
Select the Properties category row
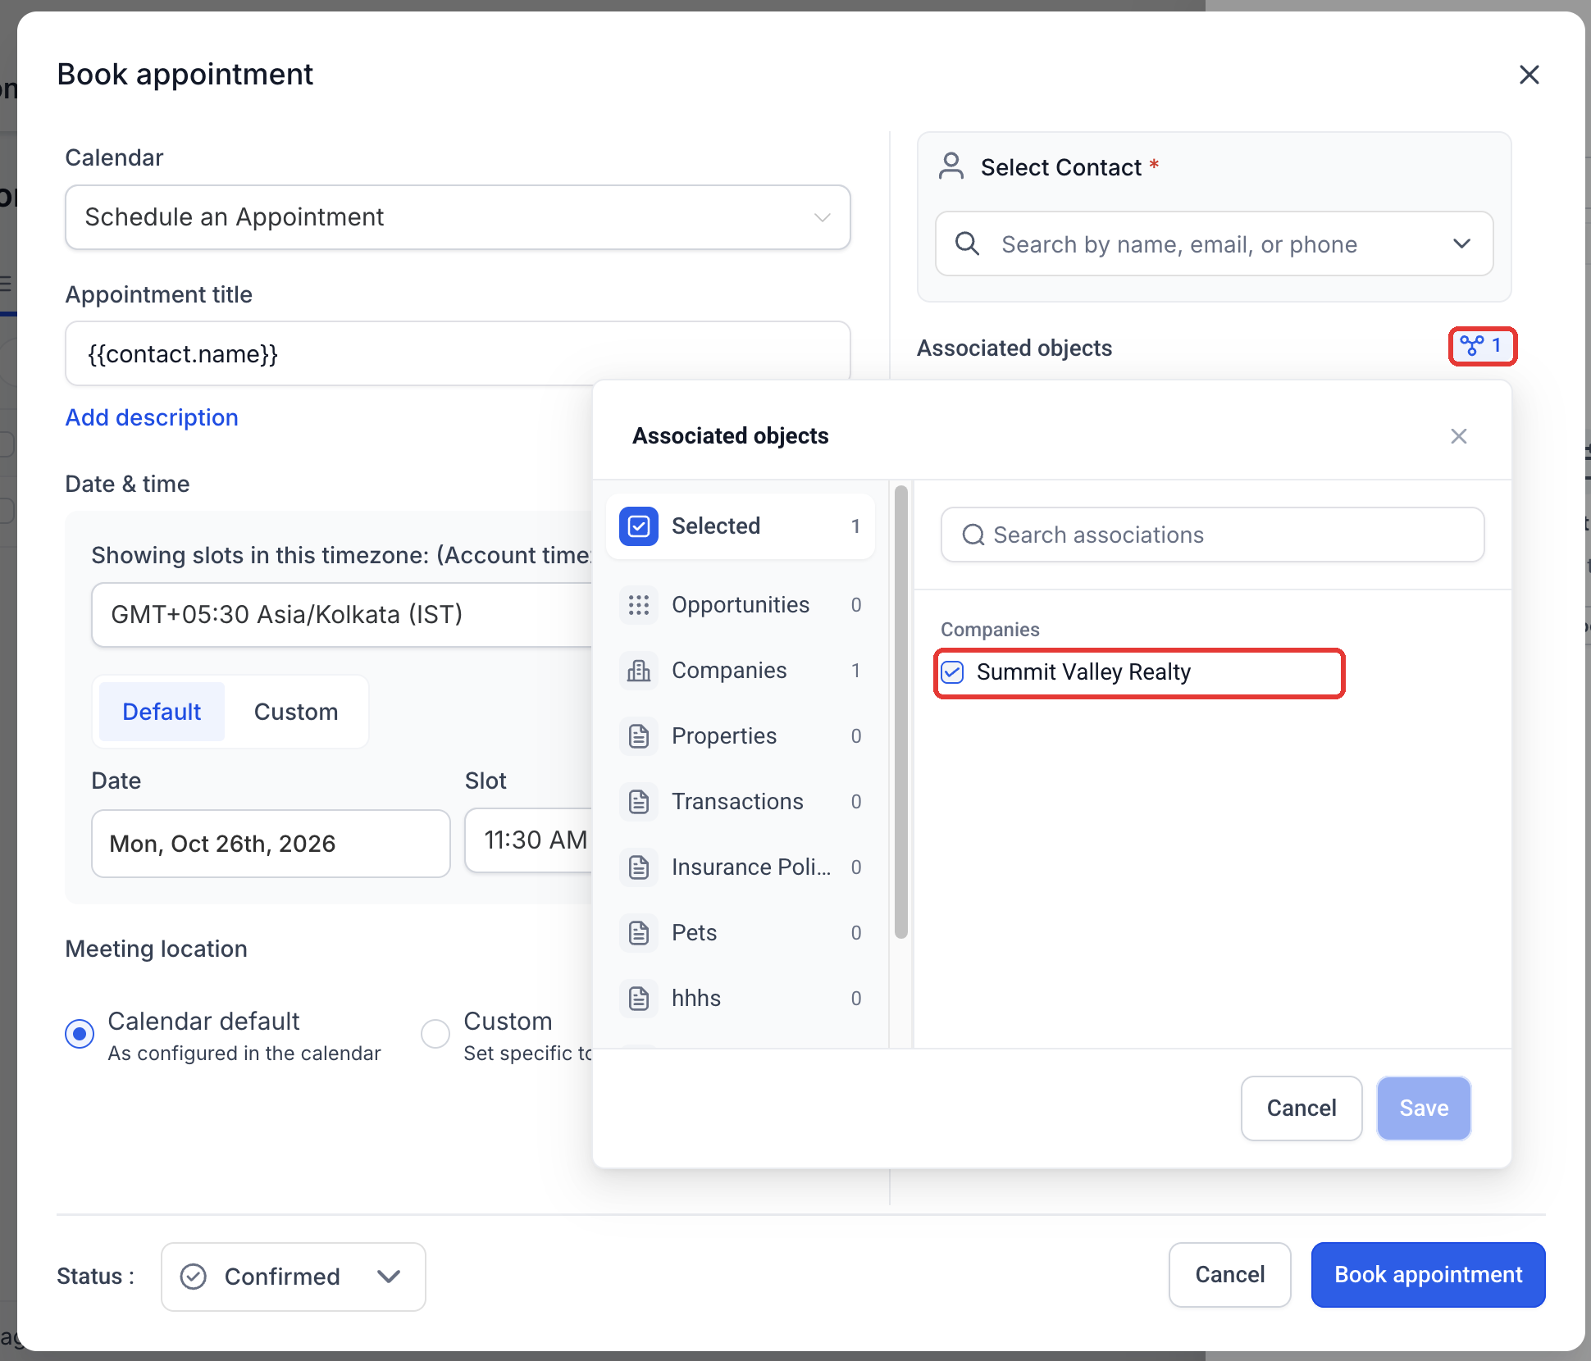tap(741, 736)
